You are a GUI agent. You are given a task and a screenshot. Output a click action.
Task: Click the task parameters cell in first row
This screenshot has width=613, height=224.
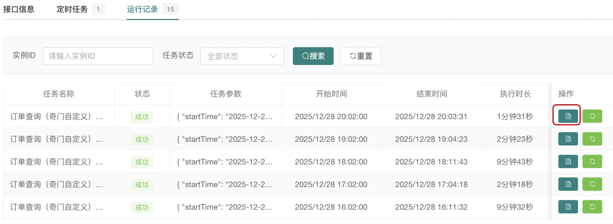(x=225, y=117)
